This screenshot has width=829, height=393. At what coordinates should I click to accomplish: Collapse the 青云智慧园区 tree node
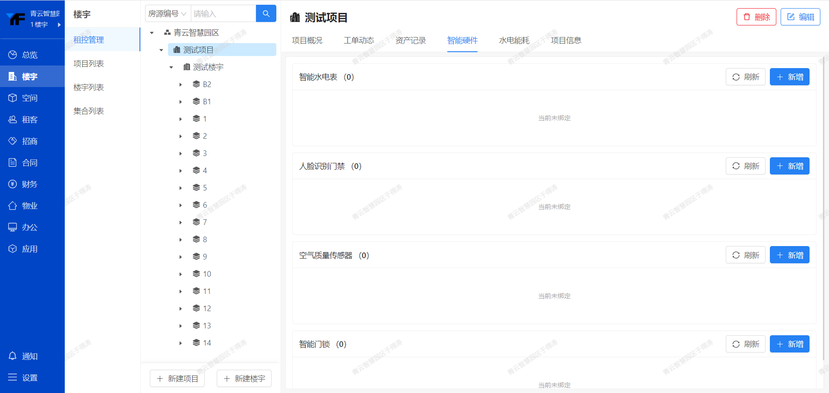point(152,33)
